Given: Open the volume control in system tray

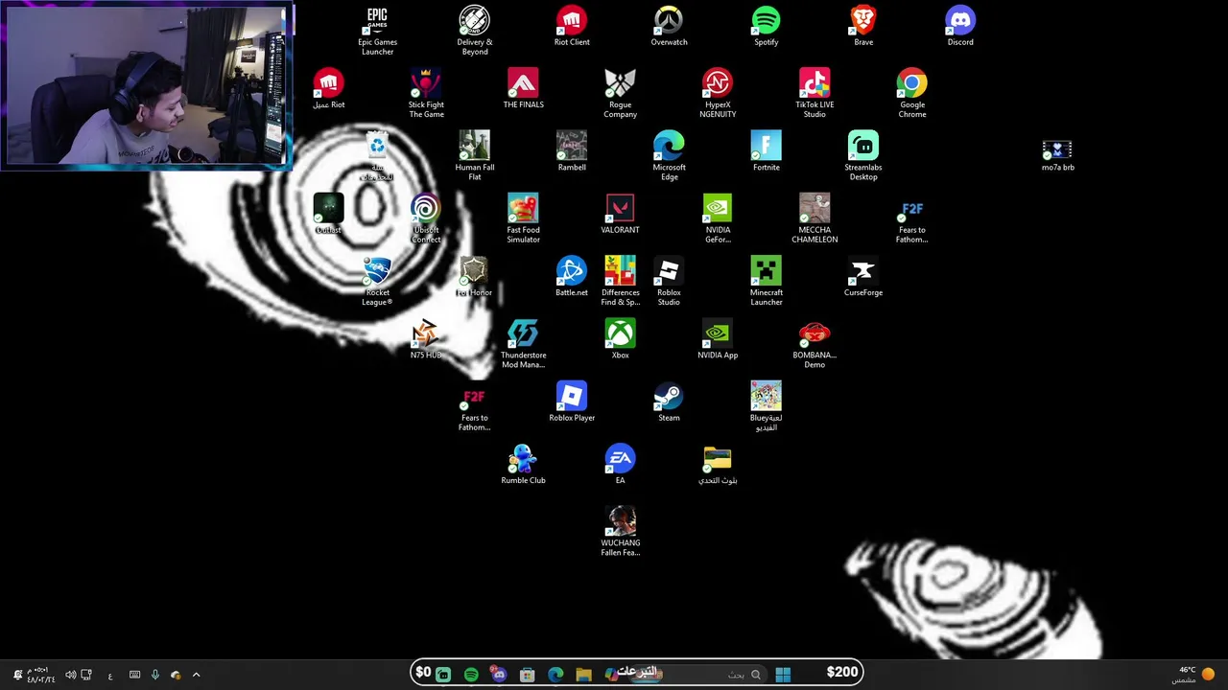Looking at the screenshot, I should tap(70, 675).
